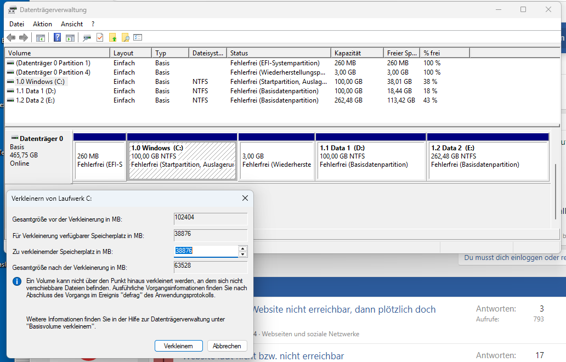This screenshot has height=362, width=566.
Task: Select the 260 MB EFI partition block
Action: (x=100, y=157)
